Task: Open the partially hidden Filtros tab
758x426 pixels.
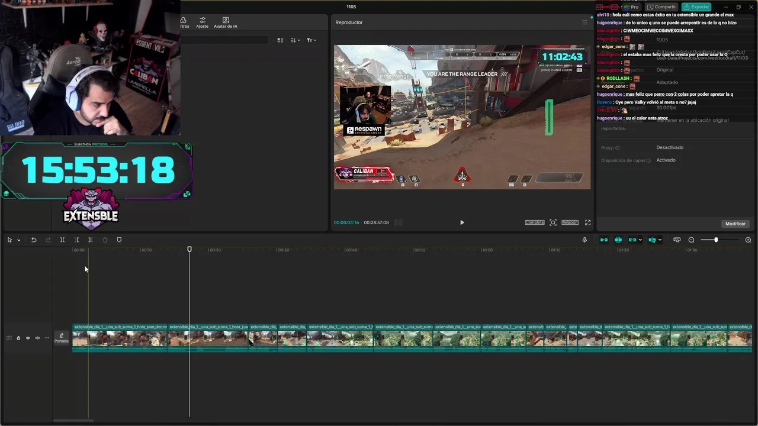Action: click(184, 23)
